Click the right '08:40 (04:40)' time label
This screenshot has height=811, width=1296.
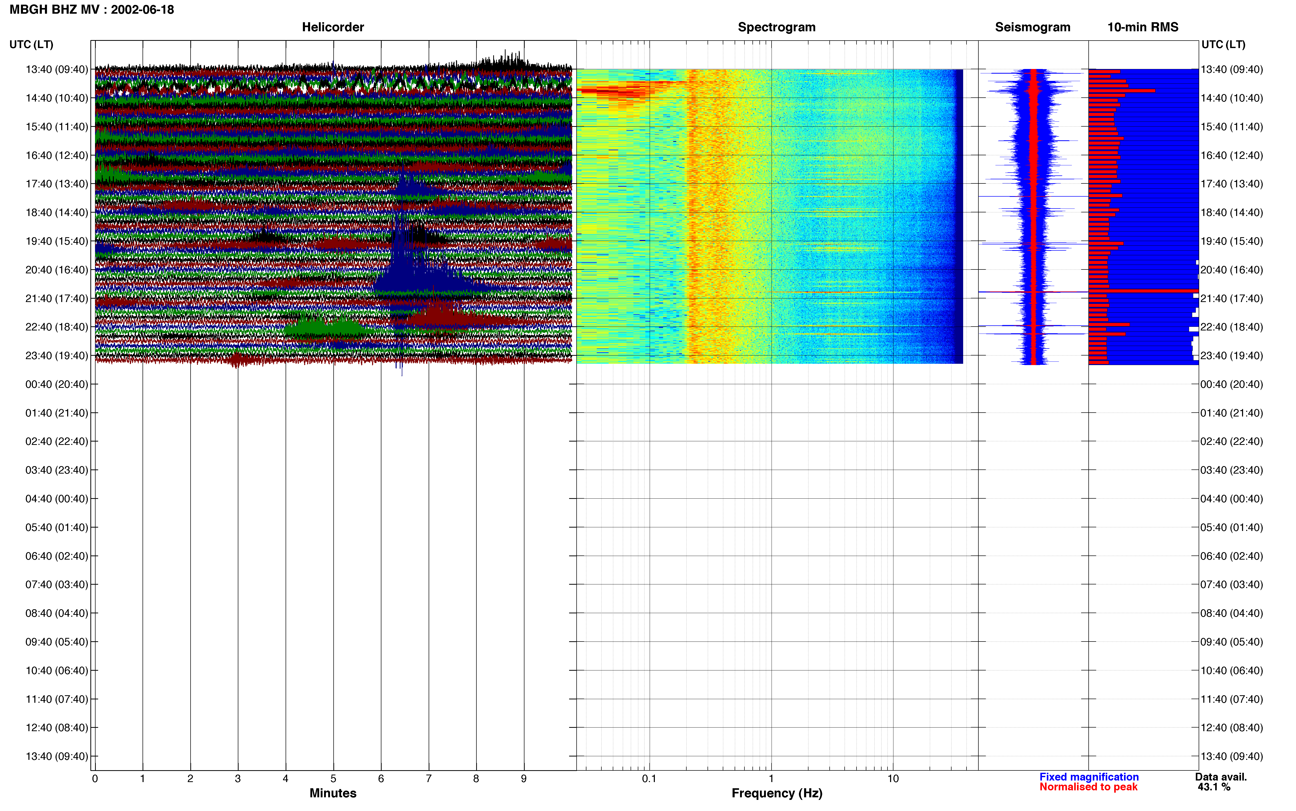coord(1232,613)
